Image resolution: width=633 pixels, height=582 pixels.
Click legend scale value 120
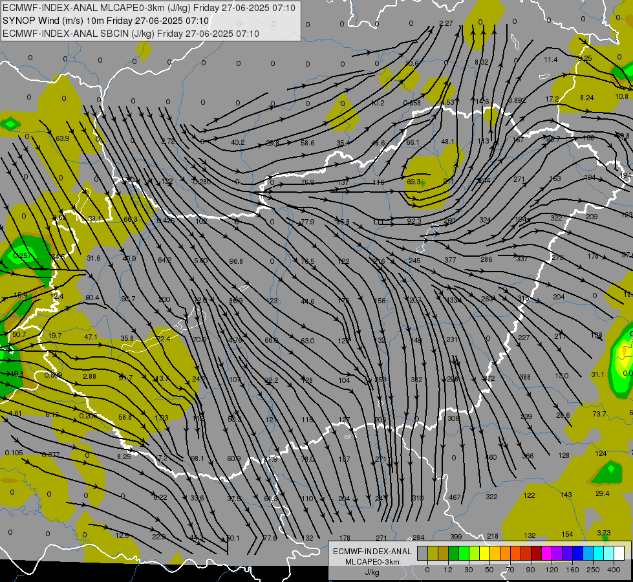tap(552, 570)
